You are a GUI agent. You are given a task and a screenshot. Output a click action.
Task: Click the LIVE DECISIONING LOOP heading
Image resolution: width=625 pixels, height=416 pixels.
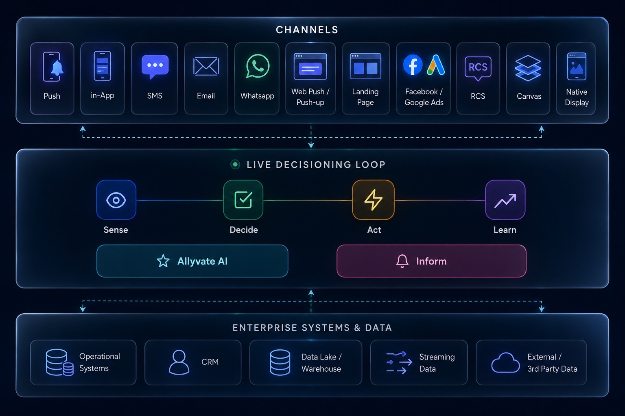coord(316,165)
